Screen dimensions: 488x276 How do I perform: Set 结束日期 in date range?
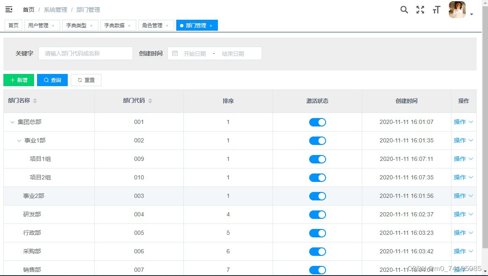tap(233, 53)
